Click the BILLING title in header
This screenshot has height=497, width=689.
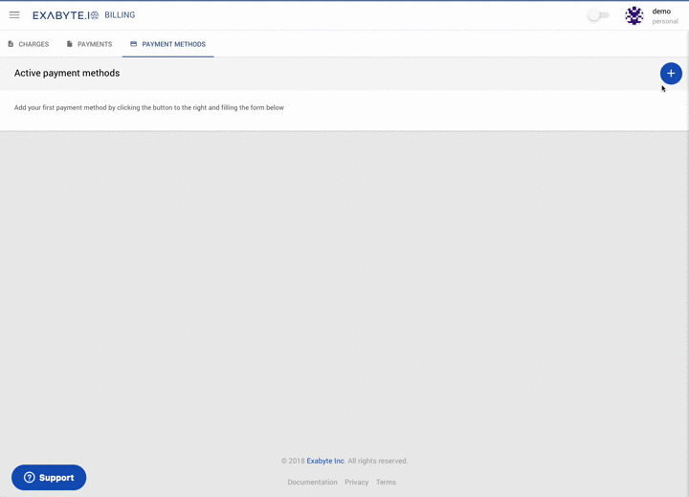click(120, 15)
